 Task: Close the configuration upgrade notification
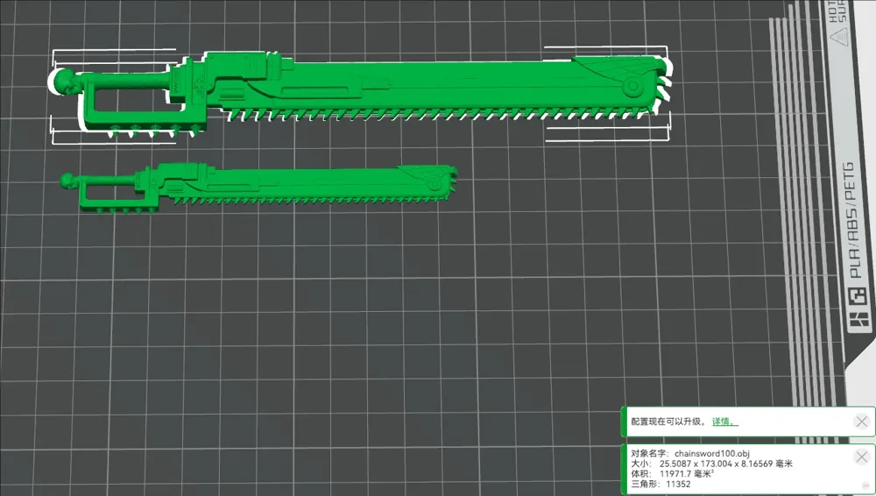(861, 422)
